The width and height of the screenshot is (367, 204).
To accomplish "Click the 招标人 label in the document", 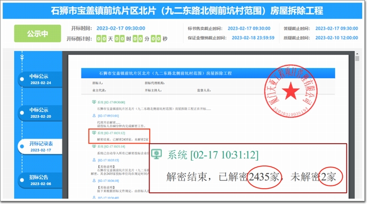I will (x=97, y=83).
